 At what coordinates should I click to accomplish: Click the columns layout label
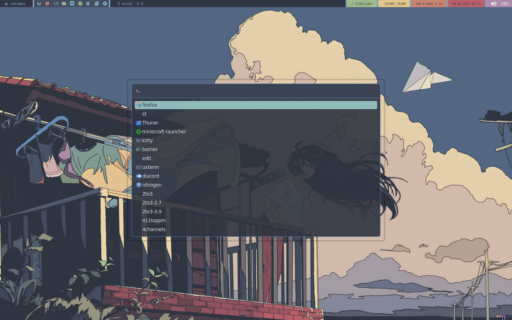tap(18, 4)
